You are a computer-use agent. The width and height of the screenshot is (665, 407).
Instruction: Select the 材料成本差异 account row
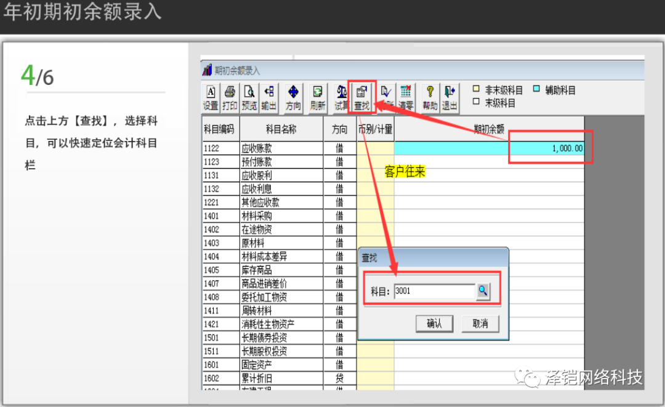click(x=281, y=257)
